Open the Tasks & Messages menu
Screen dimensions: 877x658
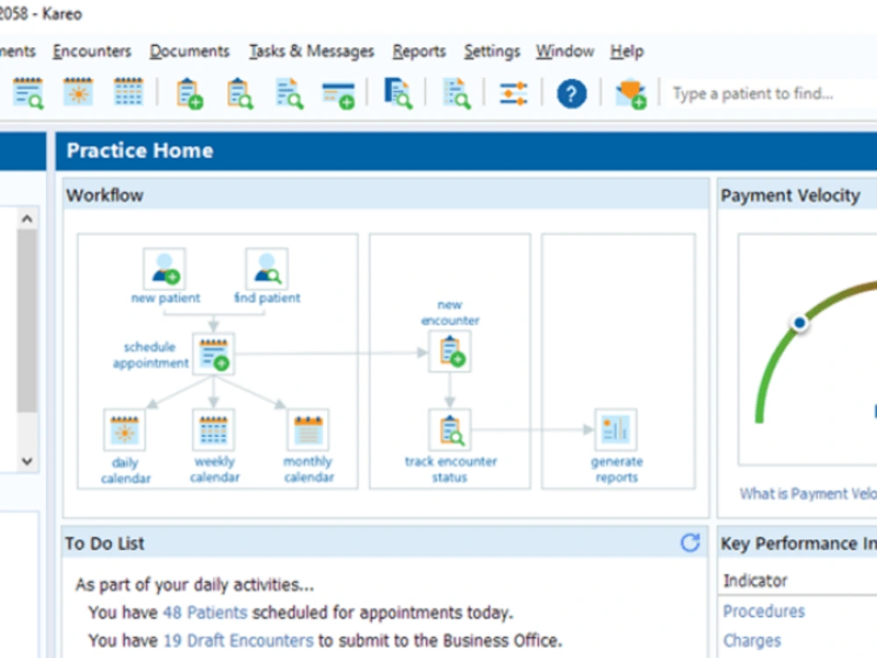click(311, 51)
